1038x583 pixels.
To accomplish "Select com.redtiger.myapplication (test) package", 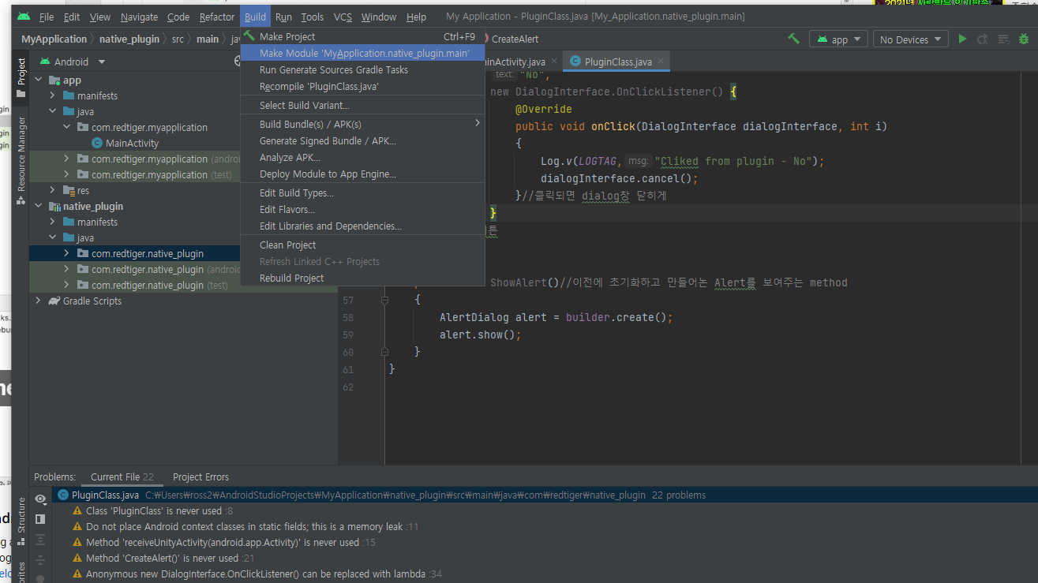I will pos(162,174).
